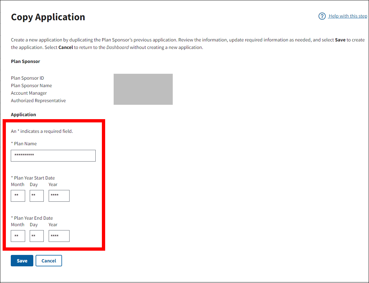The image size is (369, 283).
Task: Click into the Plan Name text field
Action: 53,156
